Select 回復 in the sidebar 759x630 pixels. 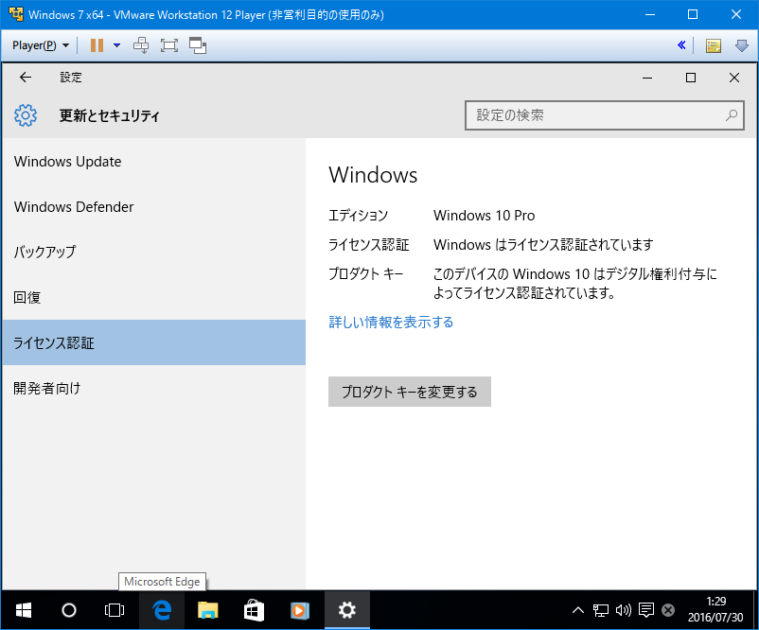(x=153, y=298)
